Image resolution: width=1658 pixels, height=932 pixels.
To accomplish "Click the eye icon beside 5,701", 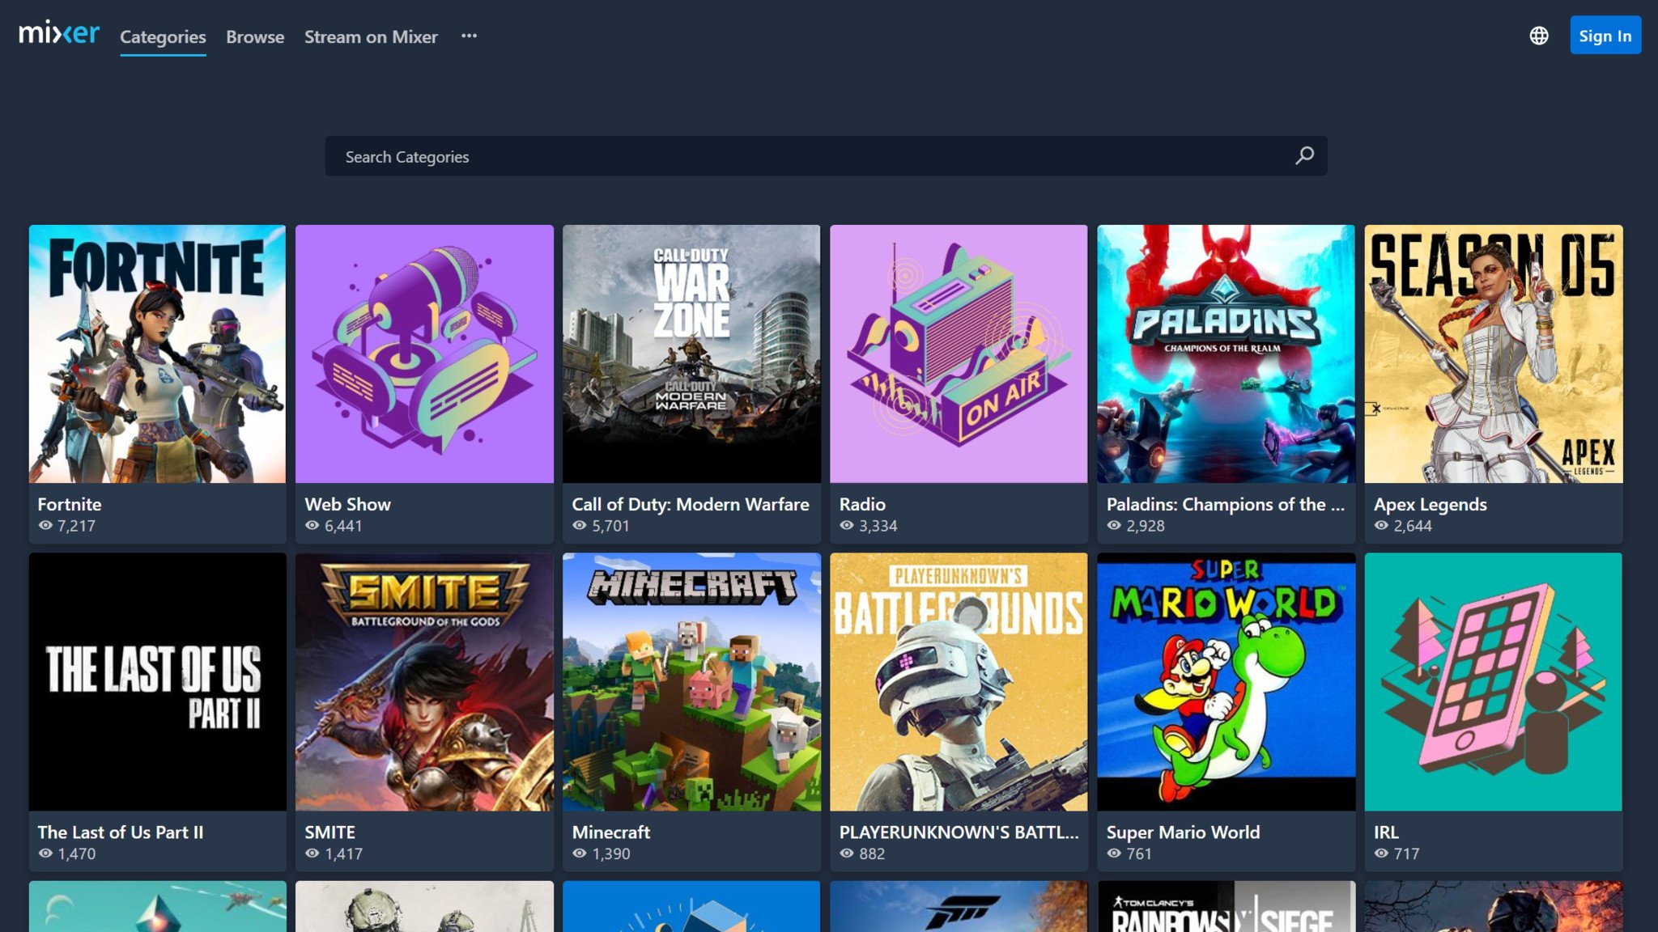I will click(580, 525).
